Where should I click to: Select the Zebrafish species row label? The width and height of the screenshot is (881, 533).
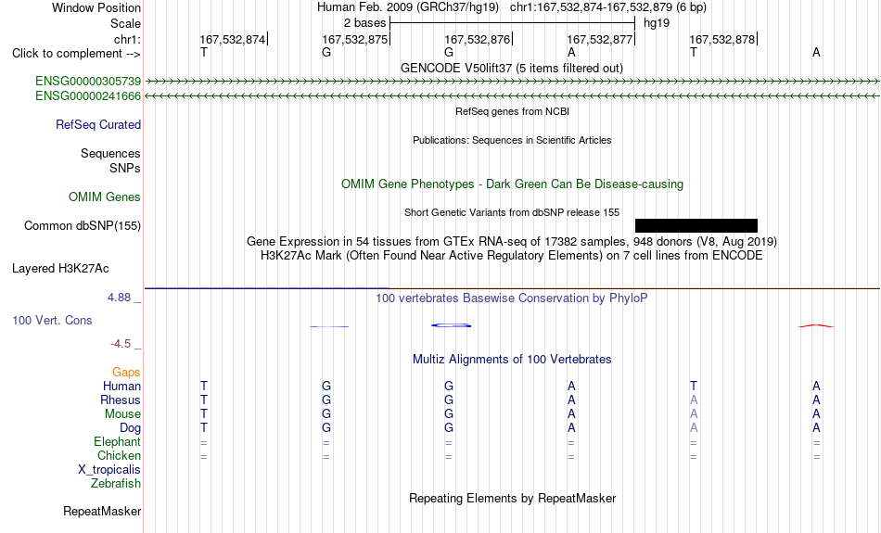(116, 484)
